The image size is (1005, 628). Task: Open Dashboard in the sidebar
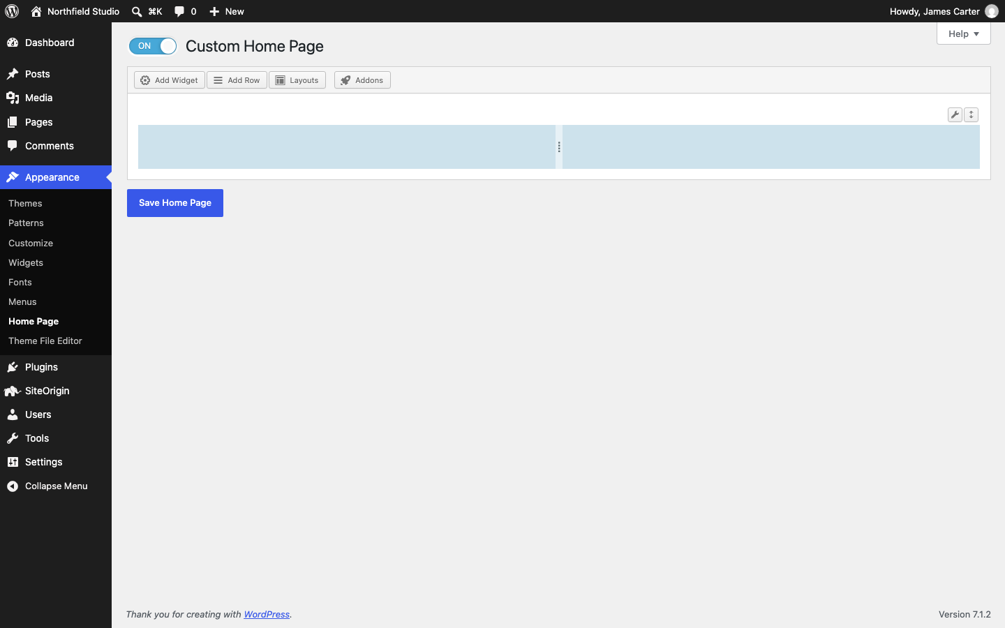(56, 43)
